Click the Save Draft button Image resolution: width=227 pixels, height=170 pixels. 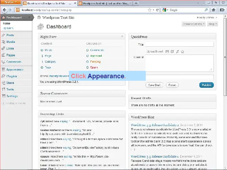154,85
